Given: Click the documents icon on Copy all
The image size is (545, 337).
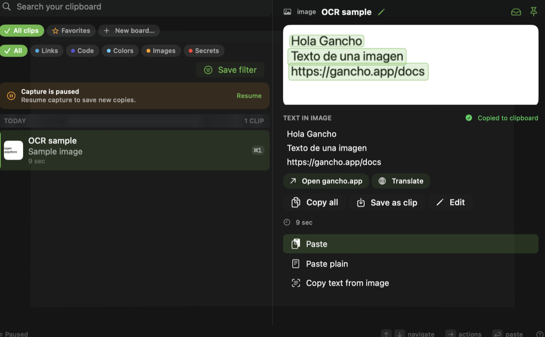Looking at the screenshot, I should pos(296,202).
